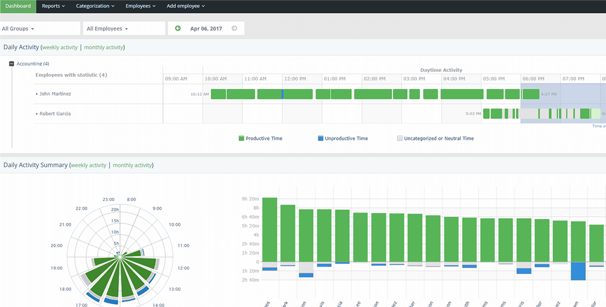Open the Categorization menu

click(95, 6)
